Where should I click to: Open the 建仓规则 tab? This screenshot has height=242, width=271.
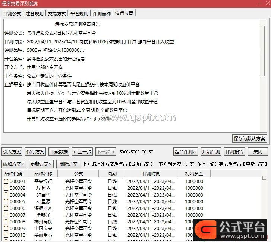[x=35, y=13]
